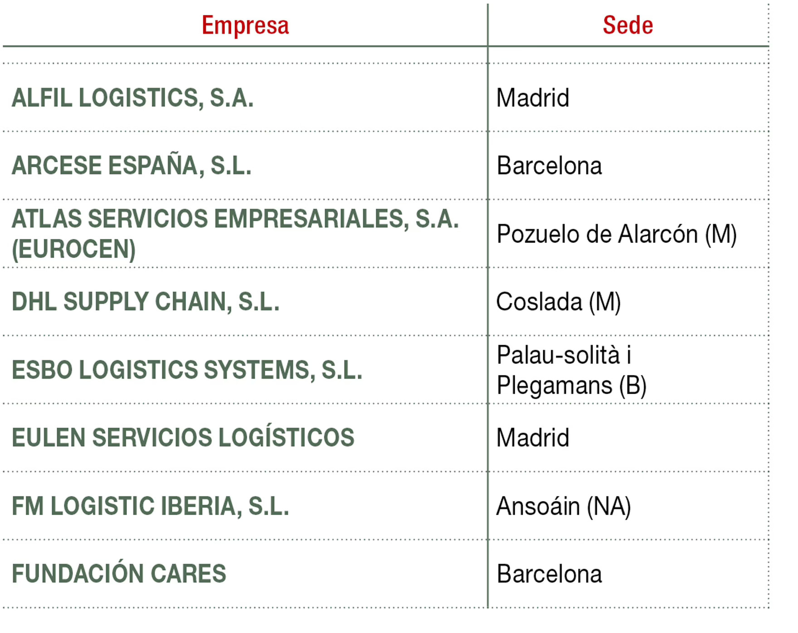
Task: Click ATLAS SERVICIOS EMPRESARIALES, S.A. text
Action: point(235,219)
